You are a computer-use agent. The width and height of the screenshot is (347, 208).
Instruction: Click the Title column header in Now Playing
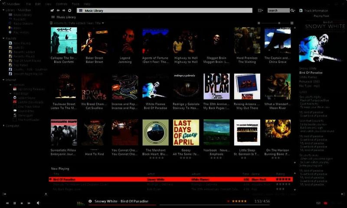[57, 174]
